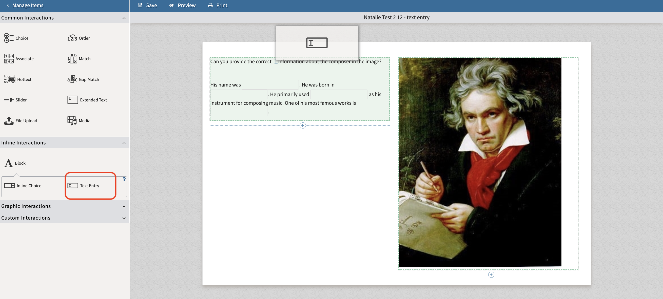Collapse the Common Interactions section

point(124,18)
